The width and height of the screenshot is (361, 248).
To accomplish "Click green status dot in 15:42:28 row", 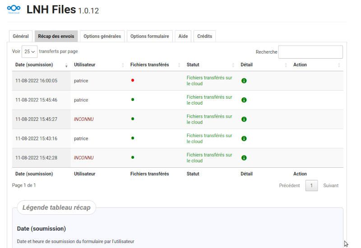I will (x=133, y=157).
